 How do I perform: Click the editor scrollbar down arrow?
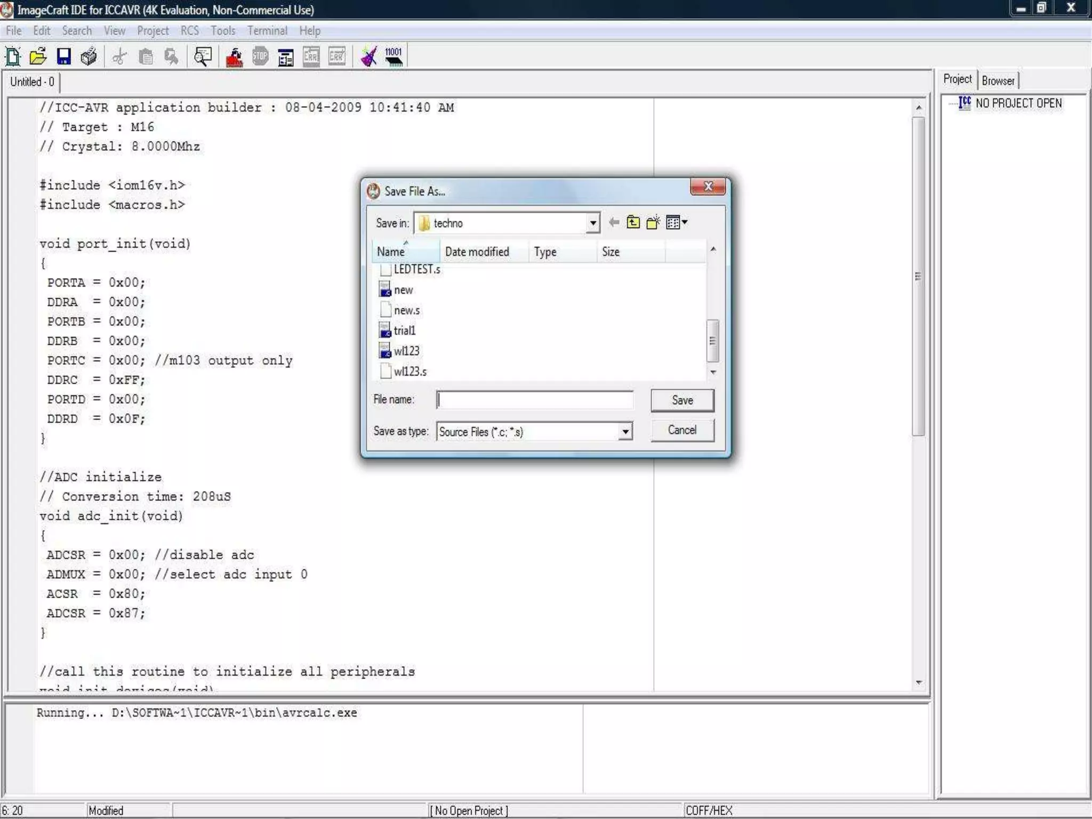pyautogui.click(x=919, y=682)
